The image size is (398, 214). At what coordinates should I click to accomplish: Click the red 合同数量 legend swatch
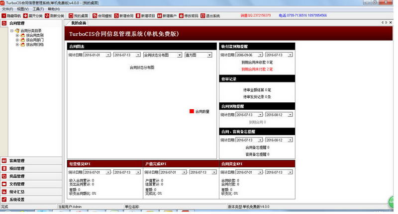click(x=192, y=111)
